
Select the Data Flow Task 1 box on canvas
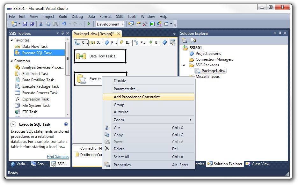(100, 56)
